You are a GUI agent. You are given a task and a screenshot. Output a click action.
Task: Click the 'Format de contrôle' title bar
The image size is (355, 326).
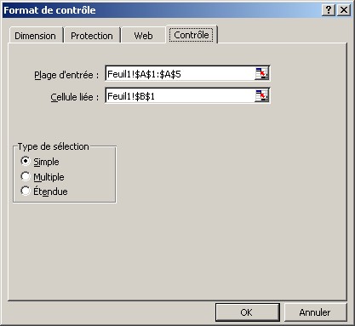click(162, 10)
